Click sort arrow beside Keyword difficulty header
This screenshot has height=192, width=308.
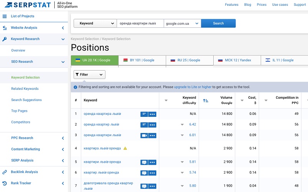point(166,100)
